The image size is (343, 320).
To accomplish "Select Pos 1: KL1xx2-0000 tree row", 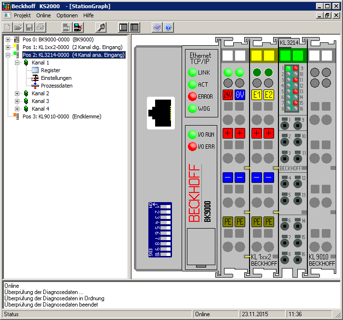I will click(x=72, y=47).
